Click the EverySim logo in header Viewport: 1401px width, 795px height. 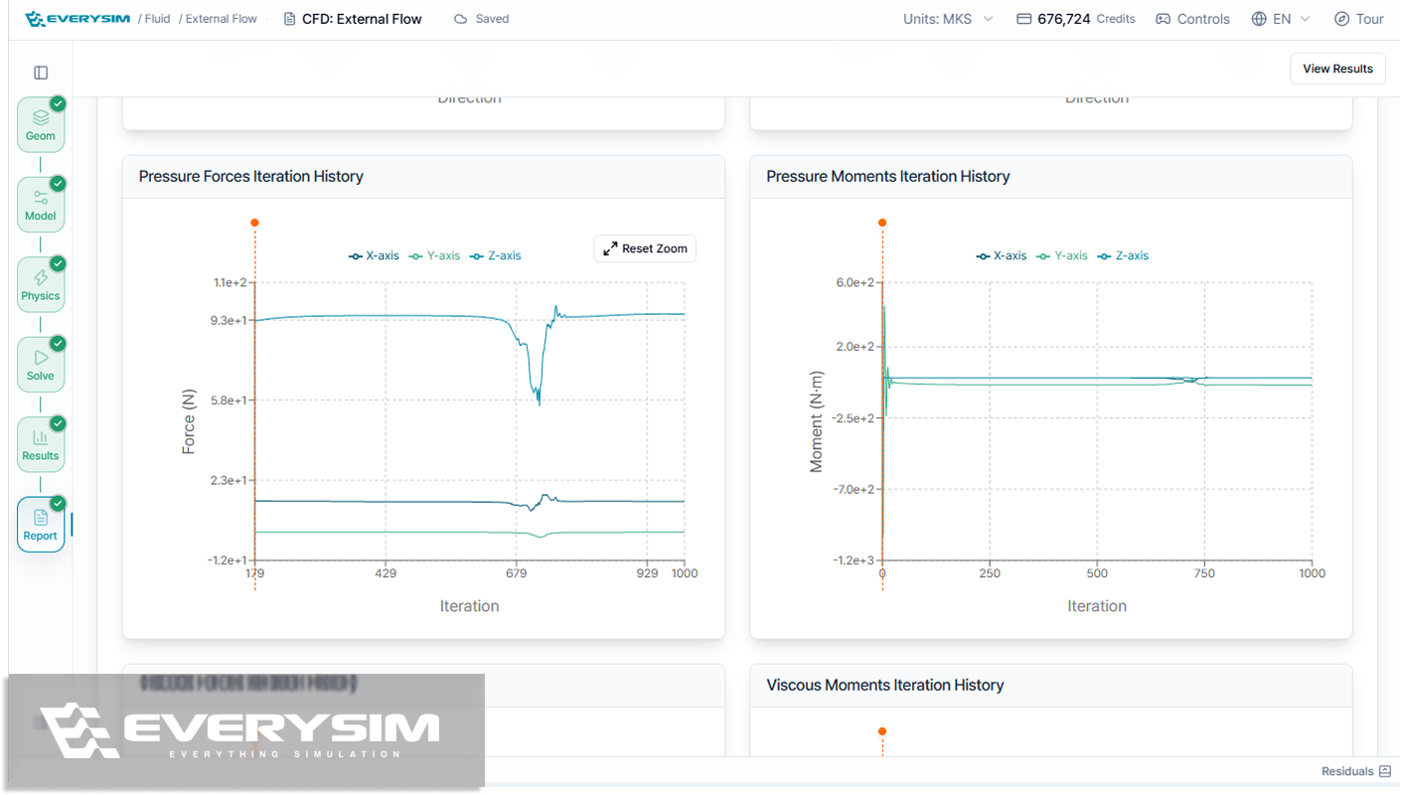point(78,19)
